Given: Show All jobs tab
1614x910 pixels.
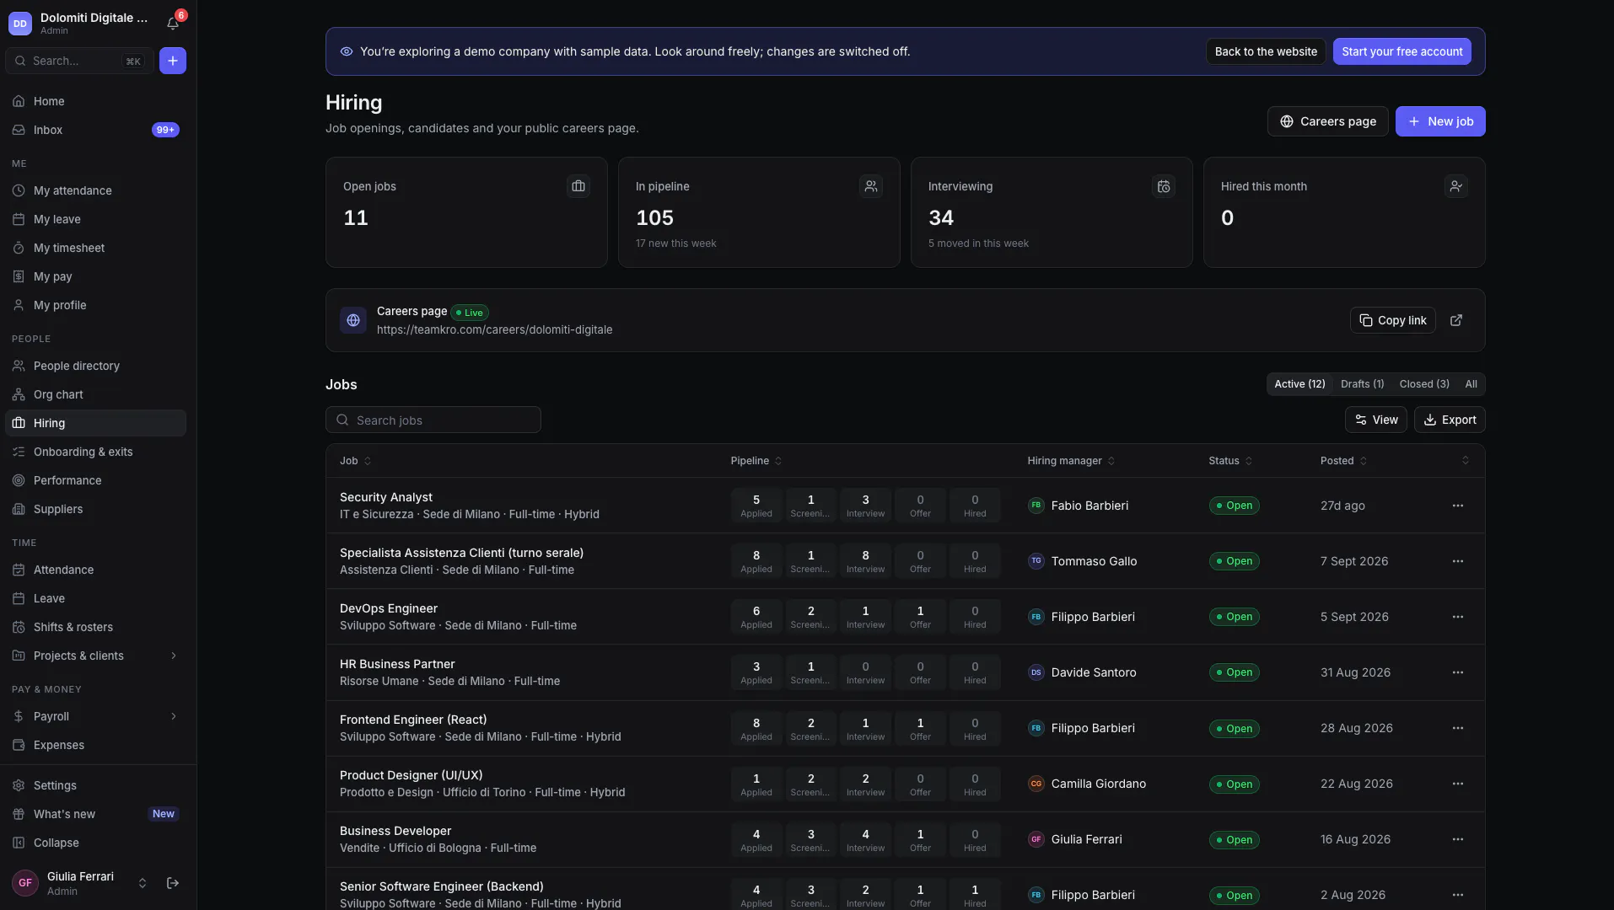Looking at the screenshot, I should coord(1471,384).
